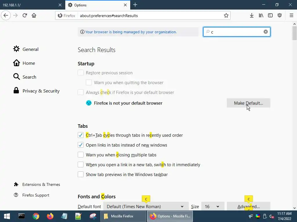
Task: Open Extensions & Themes link
Action: click(x=37, y=184)
